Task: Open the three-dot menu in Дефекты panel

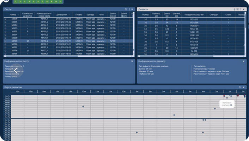Action: point(241,9)
